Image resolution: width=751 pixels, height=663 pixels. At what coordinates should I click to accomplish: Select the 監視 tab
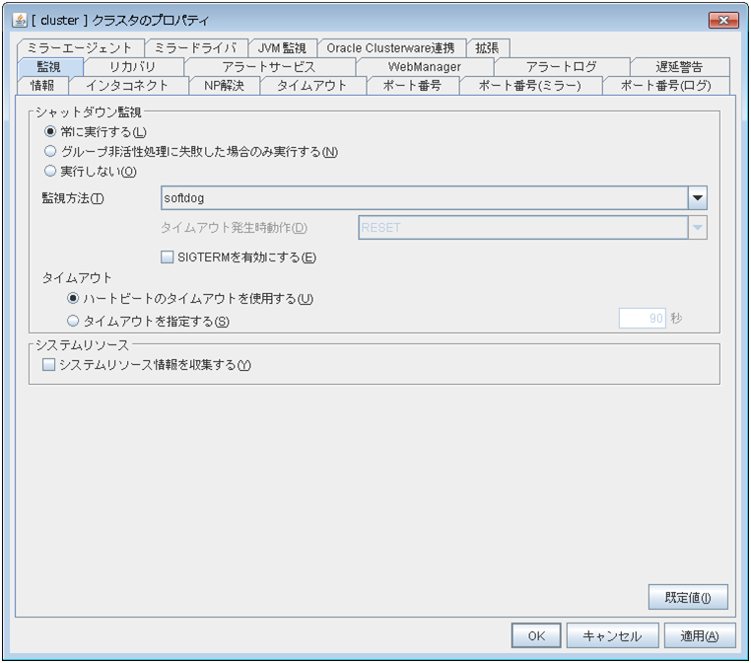pyautogui.click(x=50, y=67)
